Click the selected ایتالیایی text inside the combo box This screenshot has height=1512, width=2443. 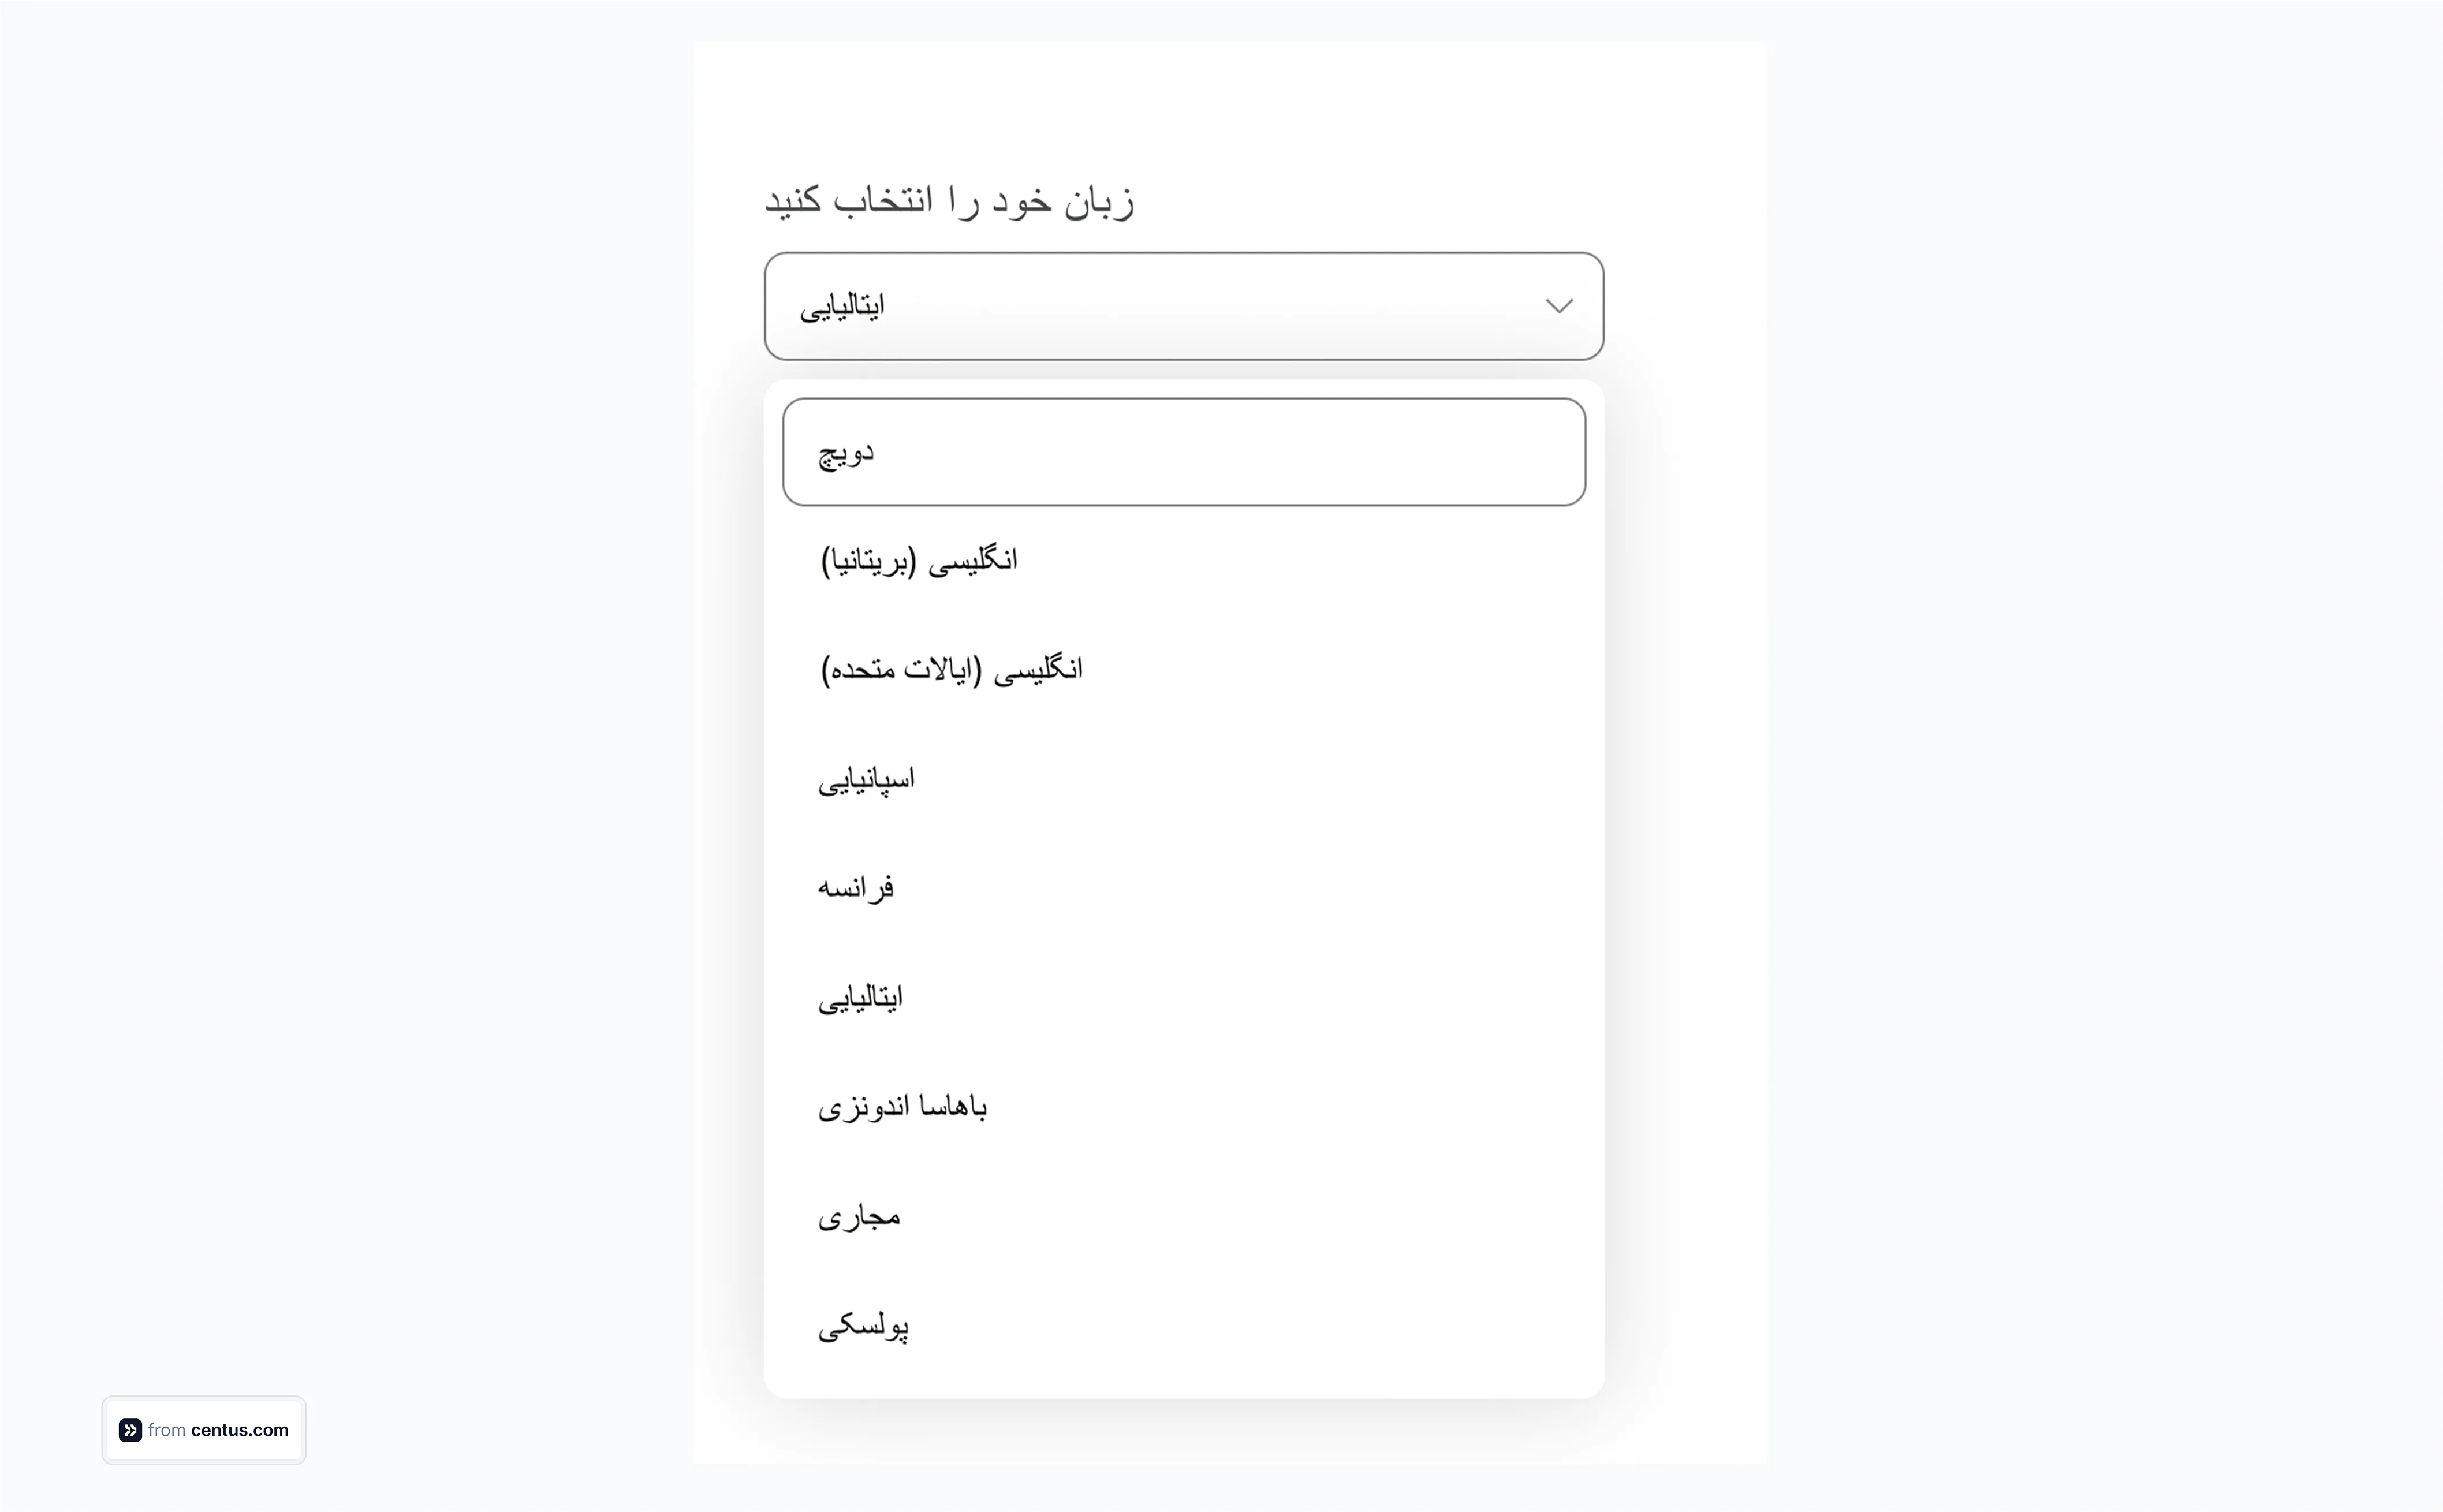pyautogui.click(x=842, y=306)
